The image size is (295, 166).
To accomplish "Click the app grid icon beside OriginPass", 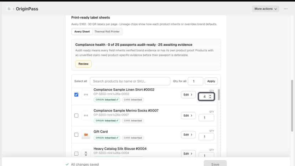I will 9,9.
